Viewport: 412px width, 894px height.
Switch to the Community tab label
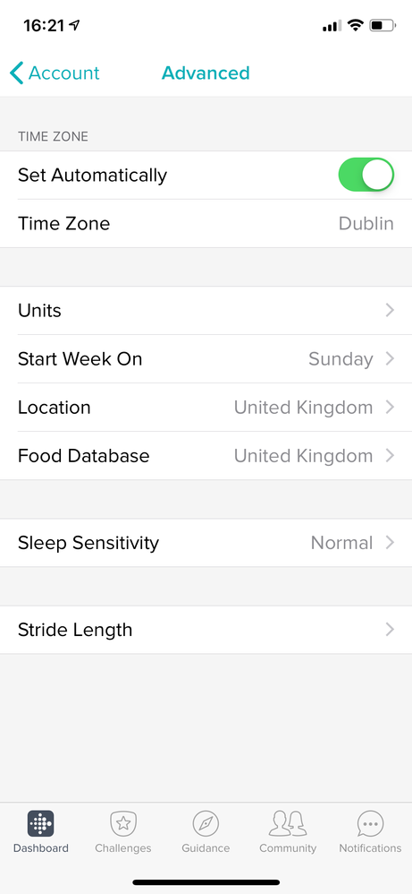[288, 847]
